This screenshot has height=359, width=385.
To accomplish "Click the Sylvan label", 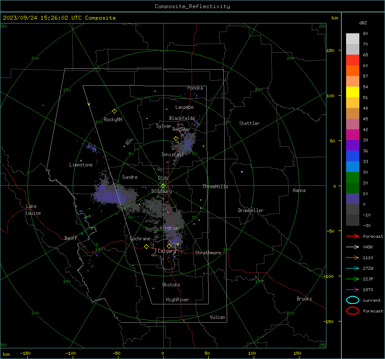I will pyautogui.click(x=163, y=126).
